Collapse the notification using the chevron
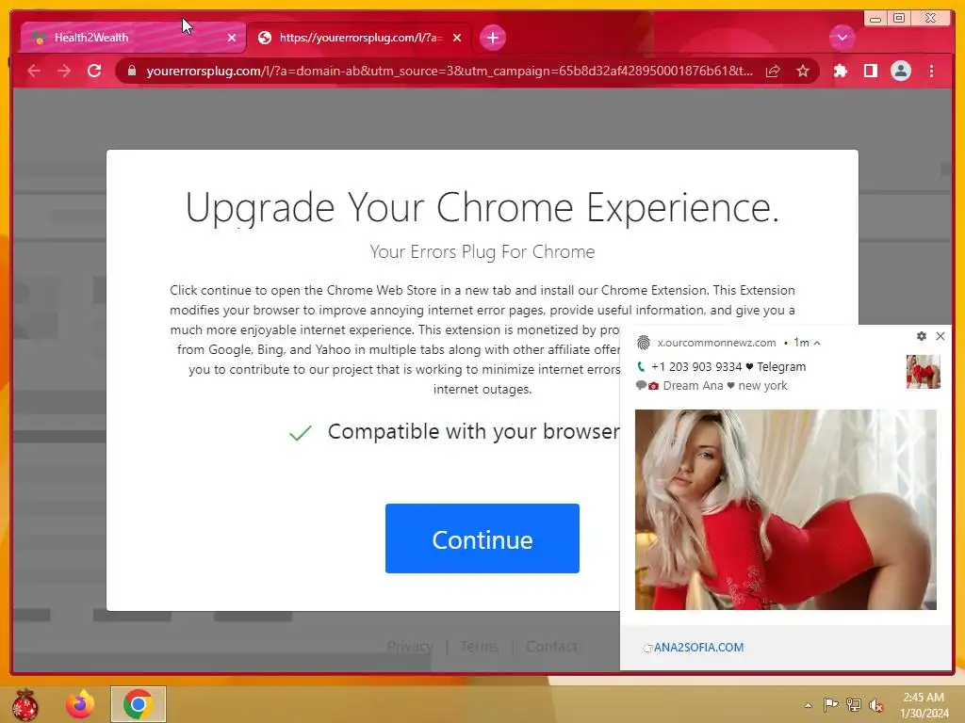 [x=817, y=343]
